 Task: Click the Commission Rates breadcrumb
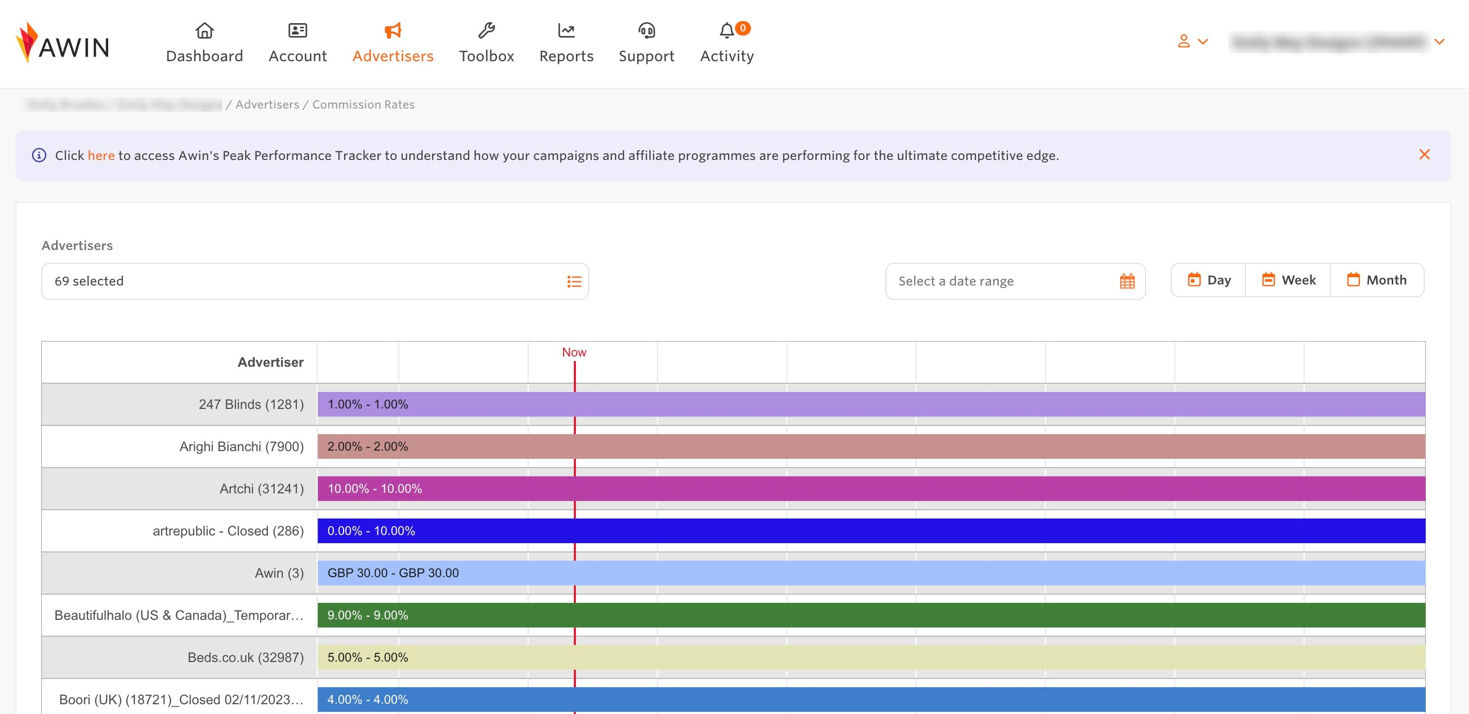(363, 104)
